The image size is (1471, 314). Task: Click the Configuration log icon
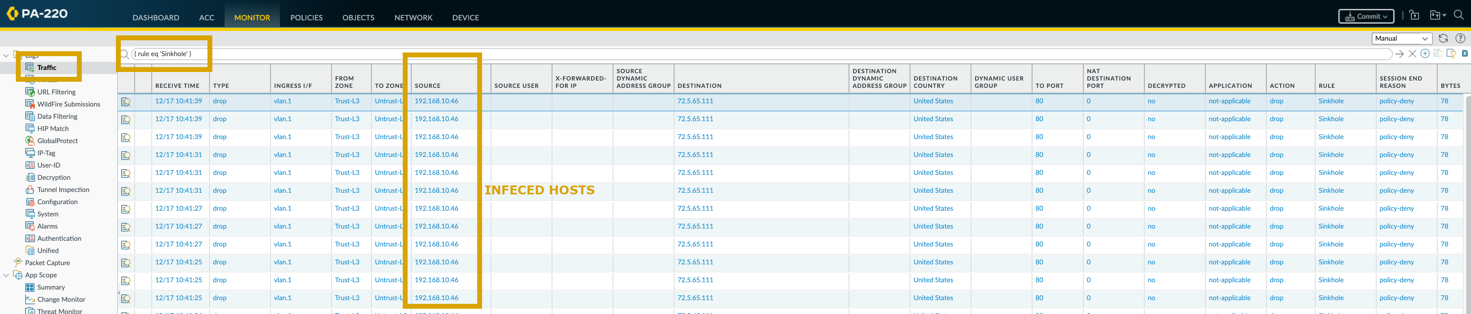click(x=30, y=202)
